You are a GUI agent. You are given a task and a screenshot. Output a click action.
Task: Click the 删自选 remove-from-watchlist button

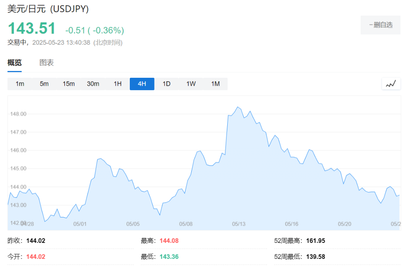click(380, 25)
